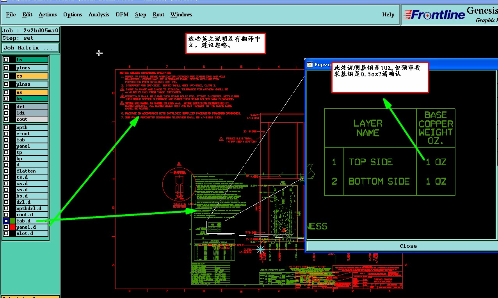
Task: Toggle the drl layer checkbox
Action: point(6,106)
